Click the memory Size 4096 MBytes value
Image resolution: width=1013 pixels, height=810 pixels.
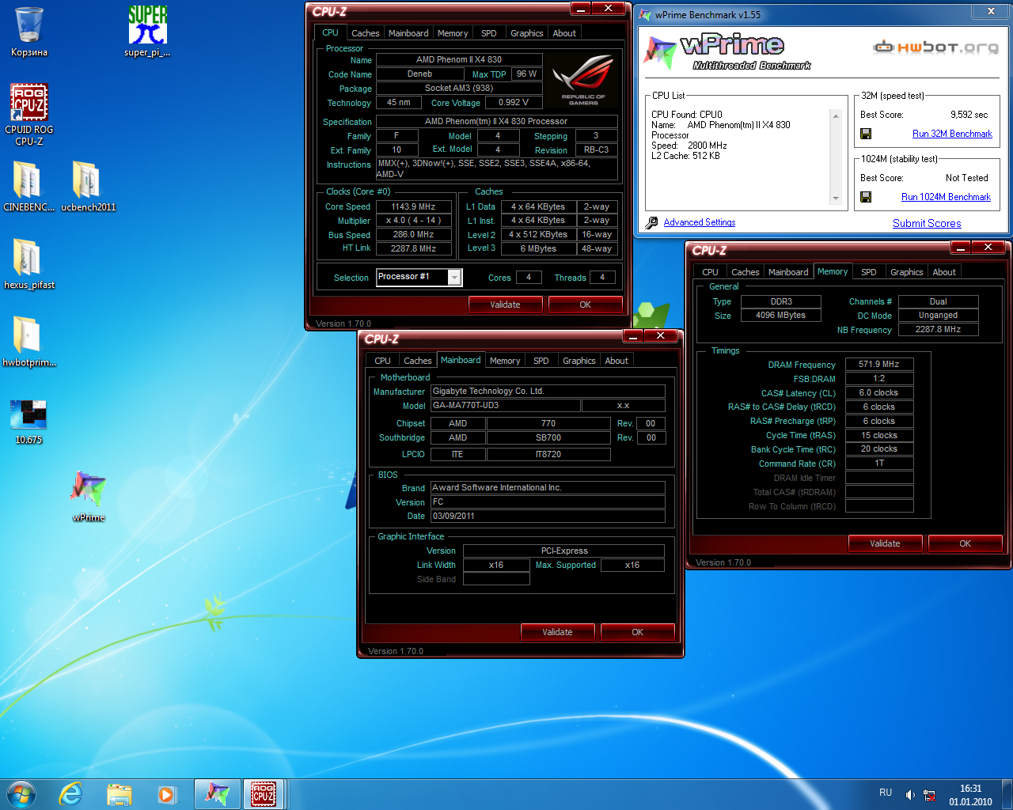tap(780, 316)
